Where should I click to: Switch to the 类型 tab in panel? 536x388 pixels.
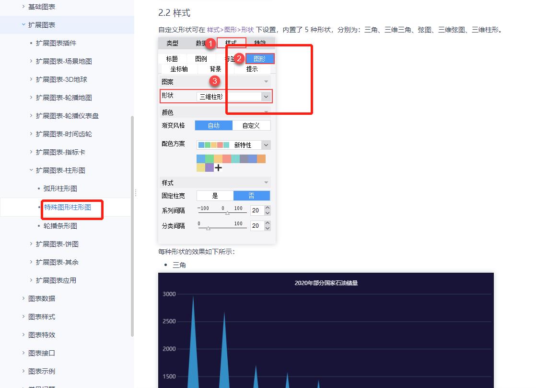pyautogui.click(x=172, y=43)
